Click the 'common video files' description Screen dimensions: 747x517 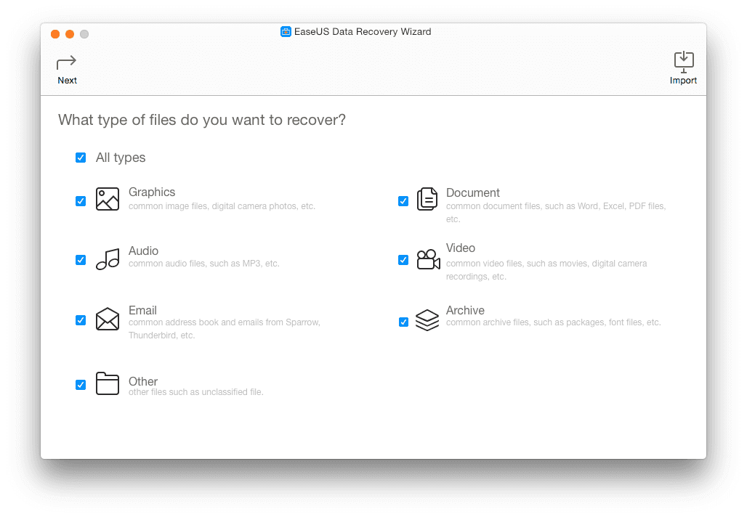pyautogui.click(x=546, y=270)
